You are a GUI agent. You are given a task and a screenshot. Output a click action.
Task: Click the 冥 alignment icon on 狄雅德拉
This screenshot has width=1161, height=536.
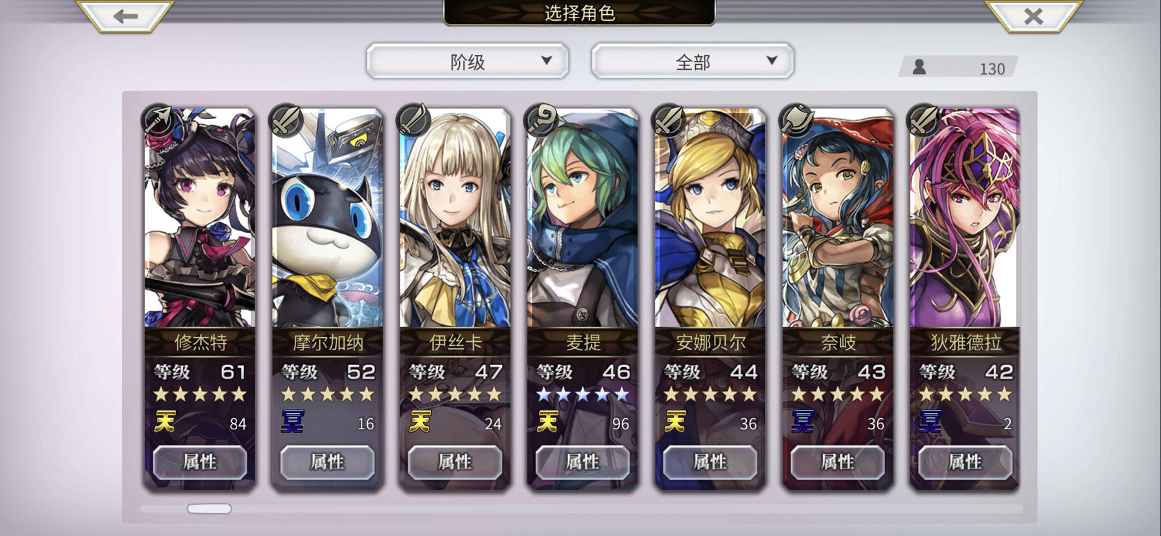(x=930, y=423)
